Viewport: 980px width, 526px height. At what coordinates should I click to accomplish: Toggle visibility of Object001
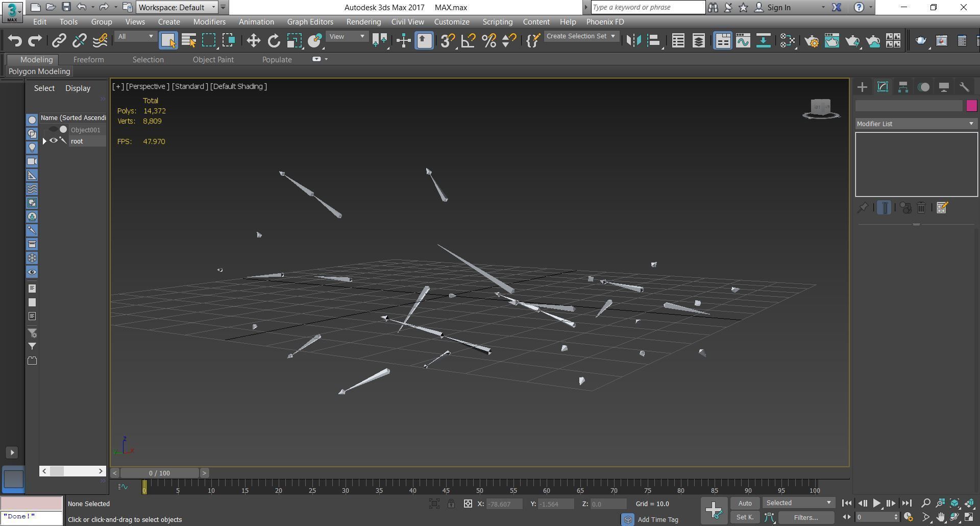click(x=53, y=130)
